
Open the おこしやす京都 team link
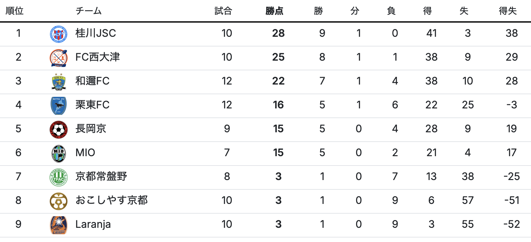111,200
